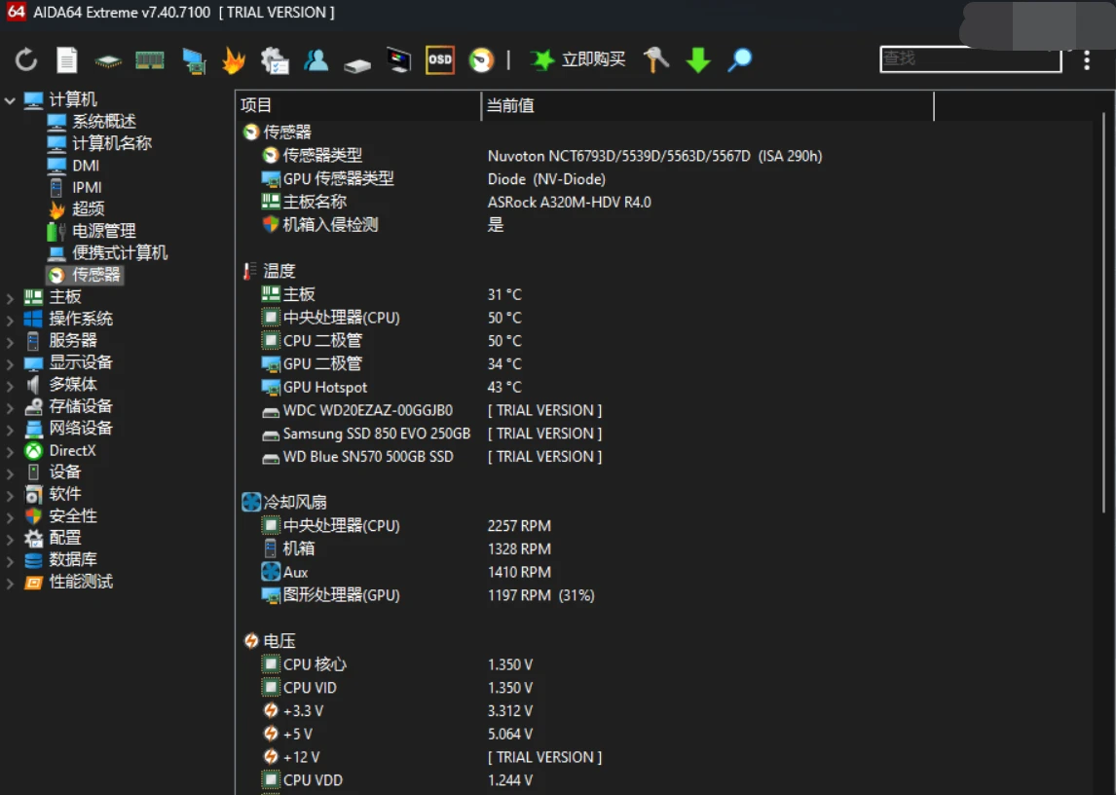Select 设备 in the tree
The height and width of the screenshot is (795, 1116).
point(65,472)
